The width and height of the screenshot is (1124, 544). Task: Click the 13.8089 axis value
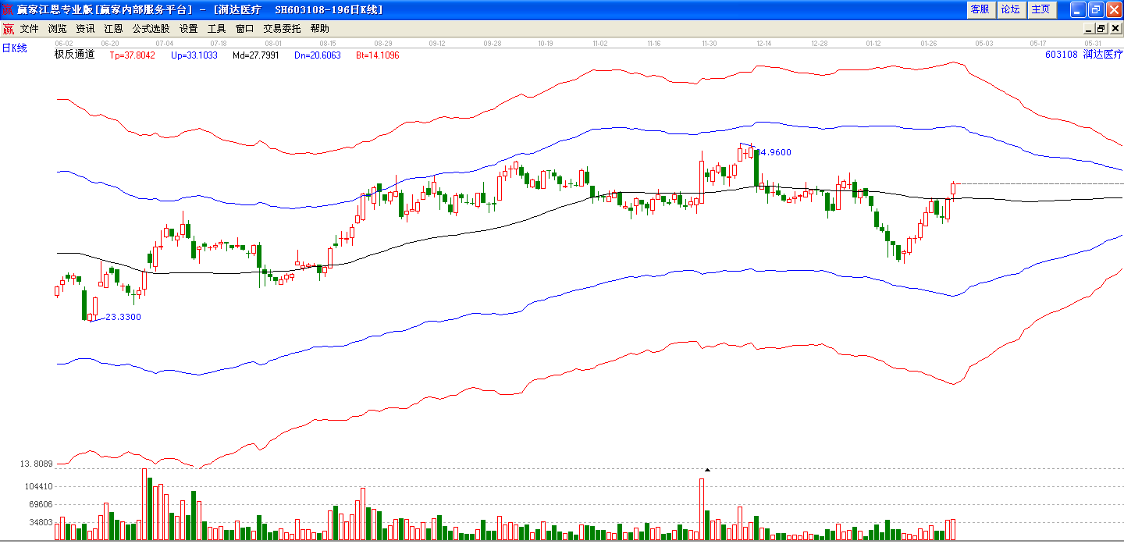(x=36, y=464)
